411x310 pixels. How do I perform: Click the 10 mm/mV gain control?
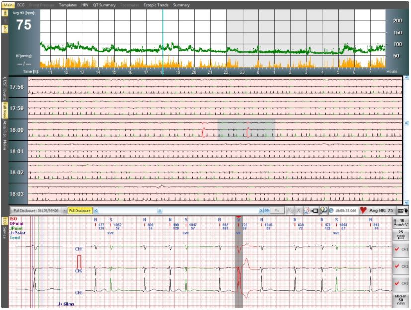point(401,222)
